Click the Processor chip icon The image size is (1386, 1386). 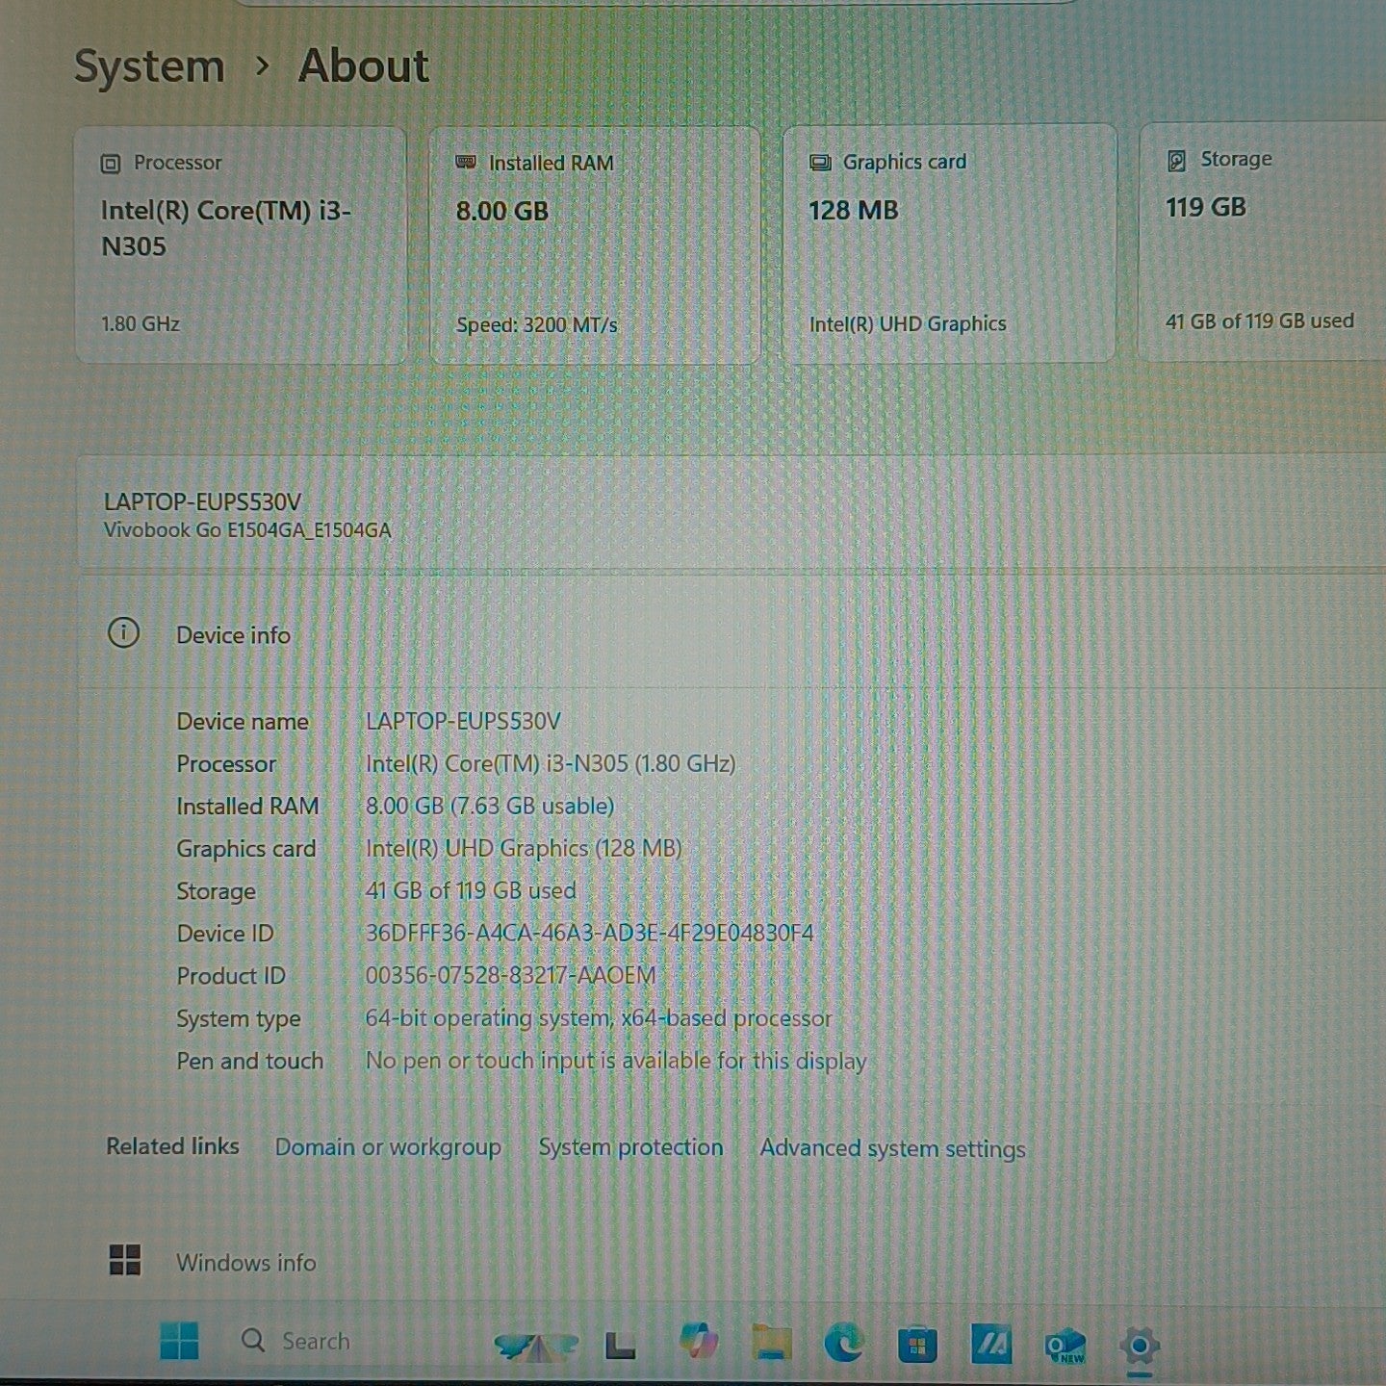(111, 164)
